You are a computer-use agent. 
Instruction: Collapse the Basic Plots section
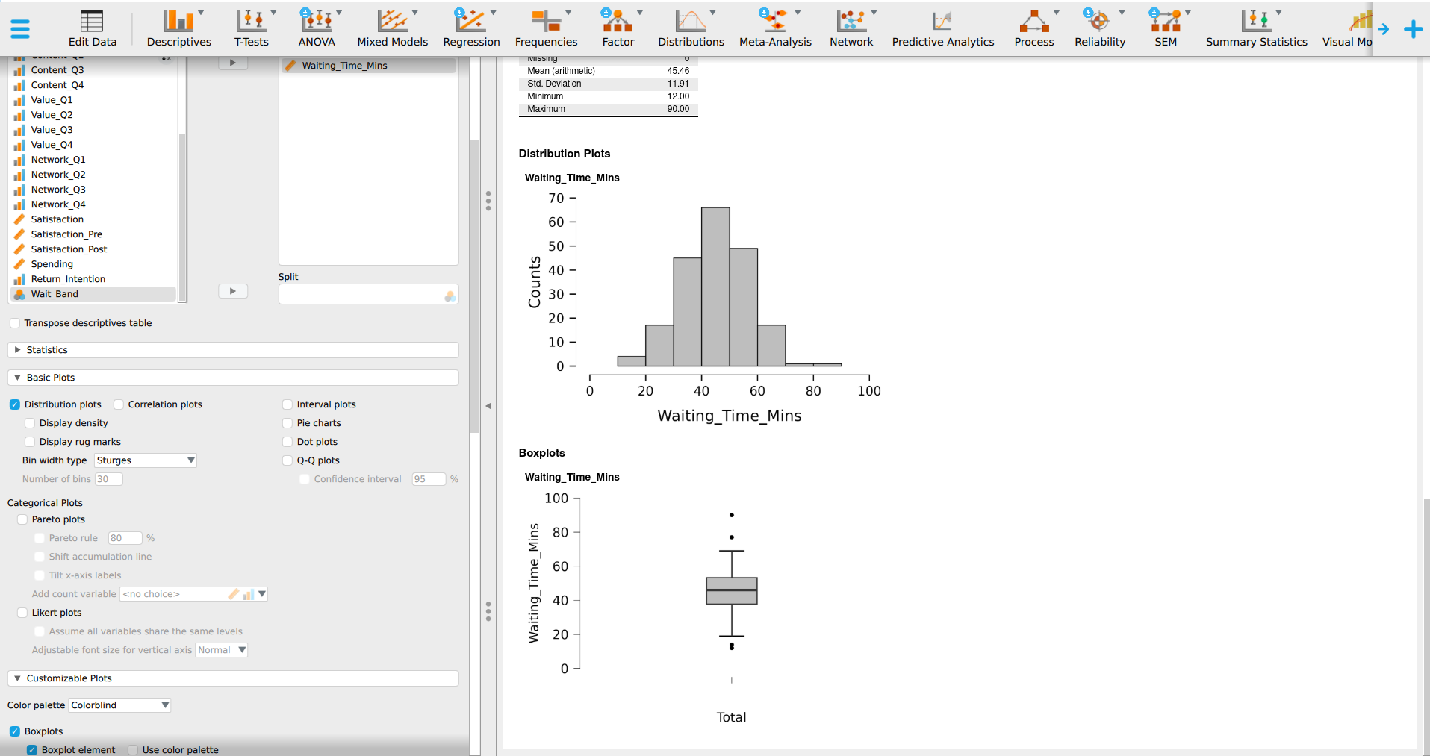point(233,378)
